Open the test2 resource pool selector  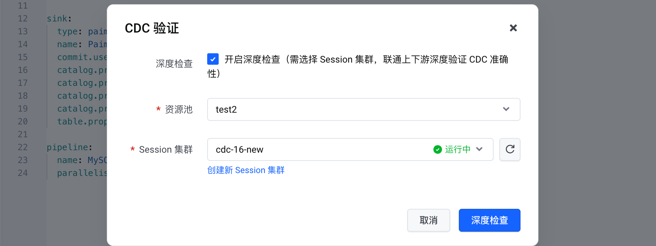tap(358, 109)
